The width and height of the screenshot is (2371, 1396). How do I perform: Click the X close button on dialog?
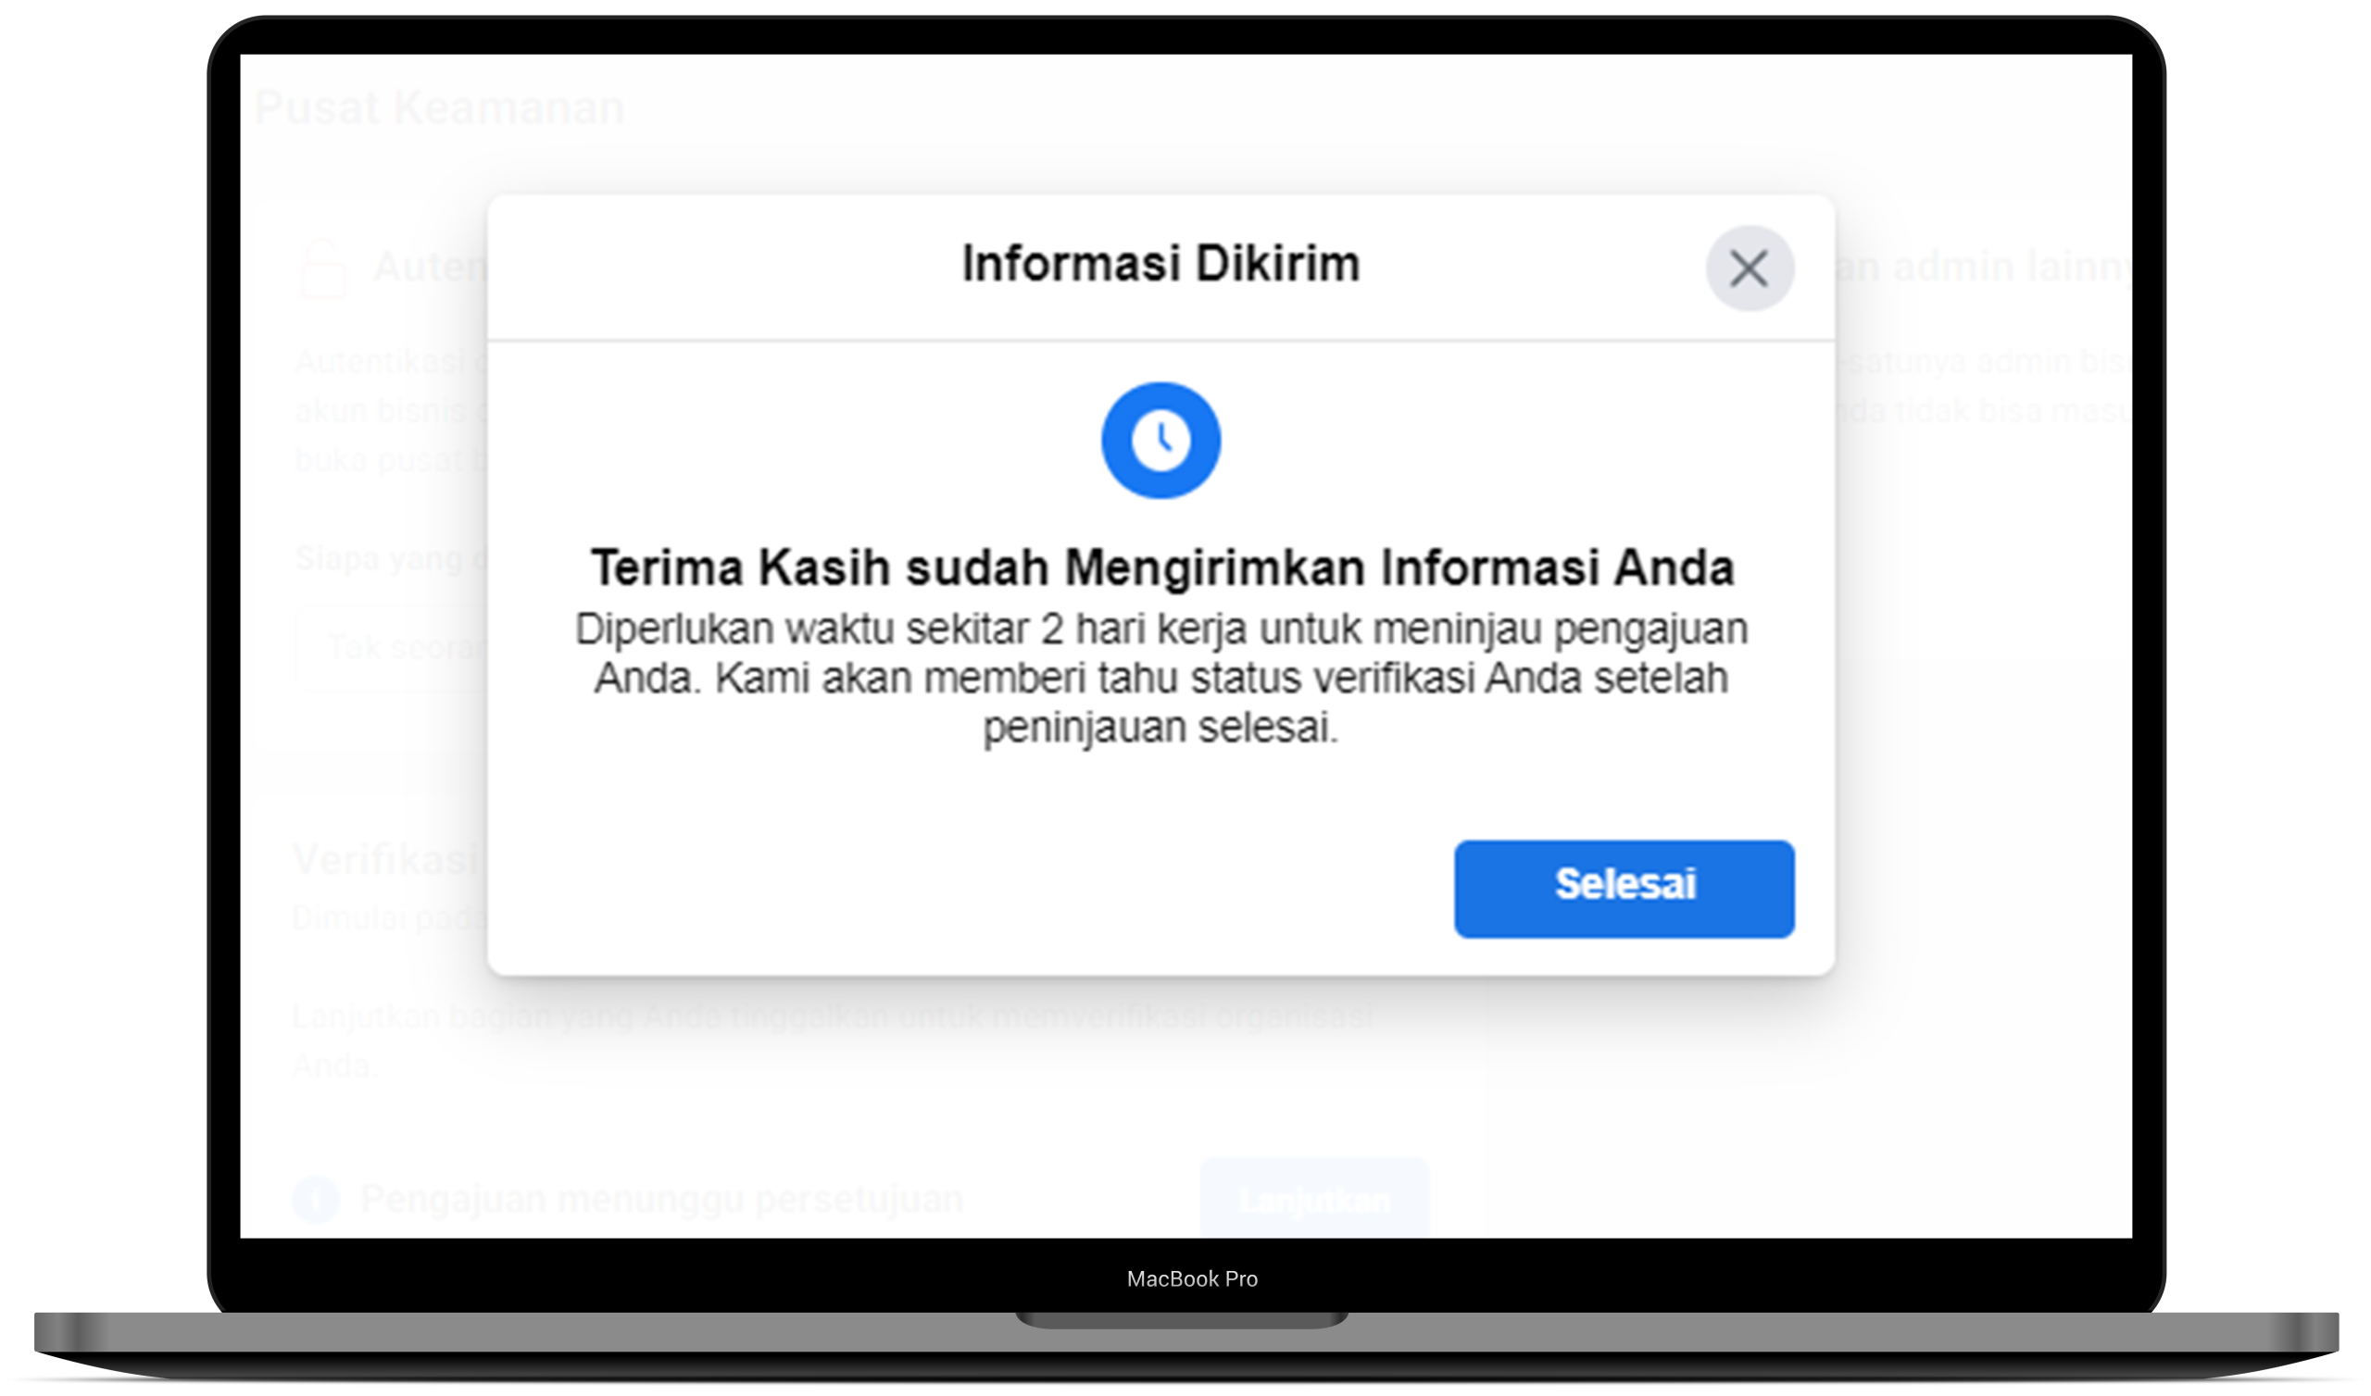click(1748, 266)
